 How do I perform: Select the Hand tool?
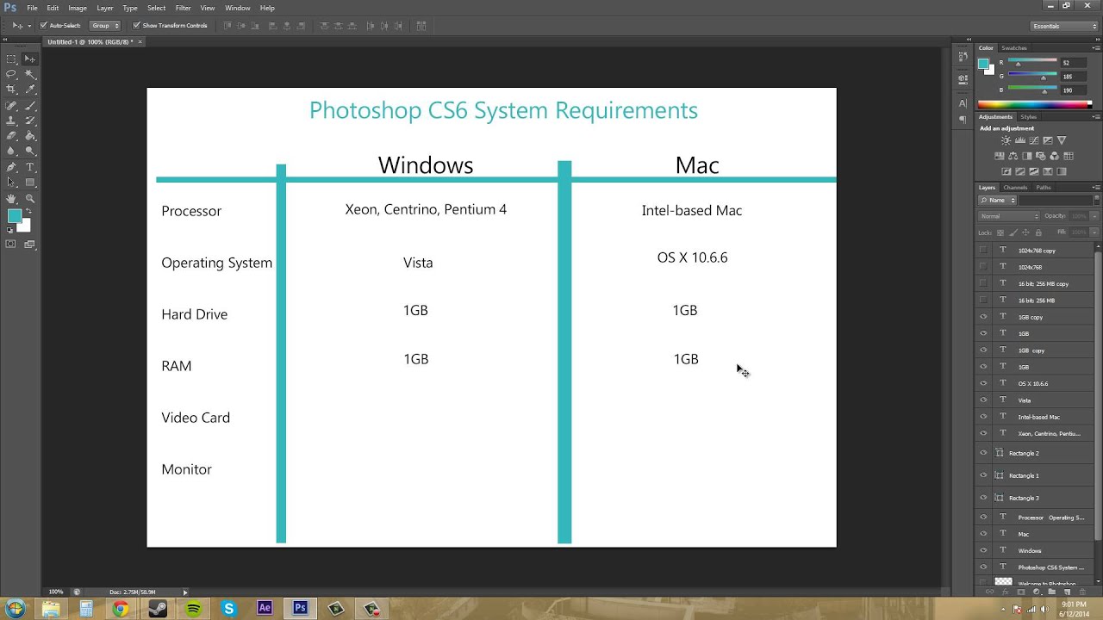pyautogui.click(x=11, y=198)
